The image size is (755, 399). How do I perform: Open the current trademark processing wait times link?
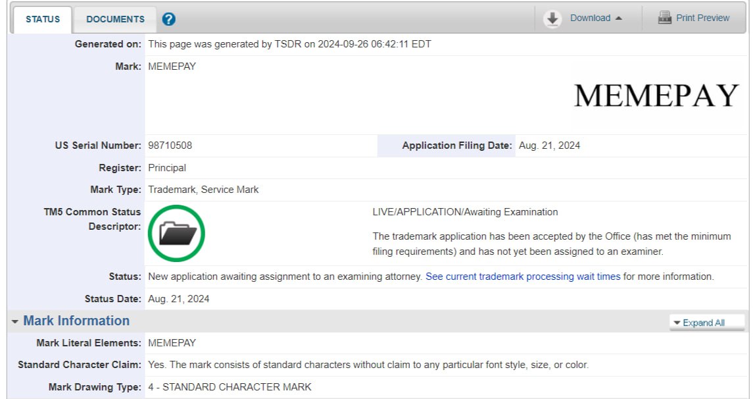(x=523, y=277)
